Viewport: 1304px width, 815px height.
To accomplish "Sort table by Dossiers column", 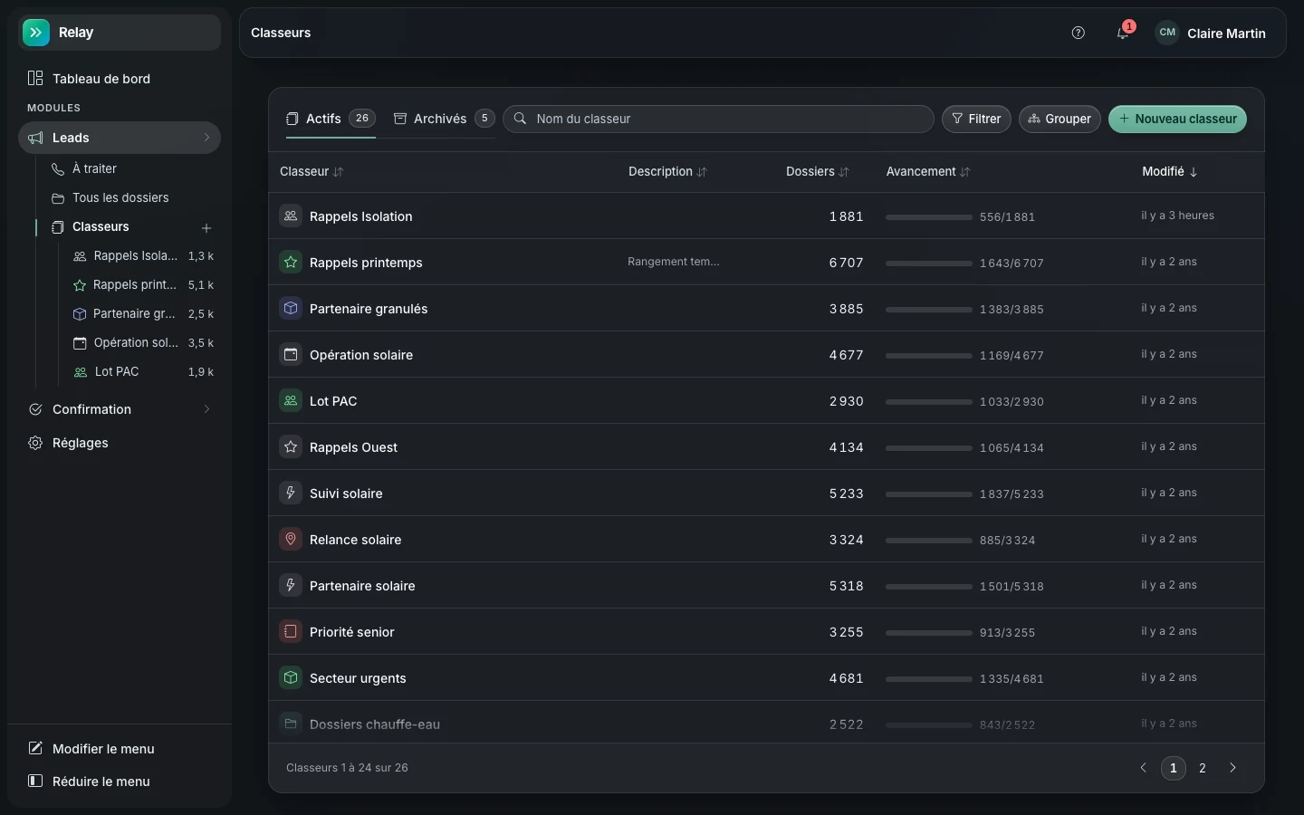I will click(x=817, y=172).
